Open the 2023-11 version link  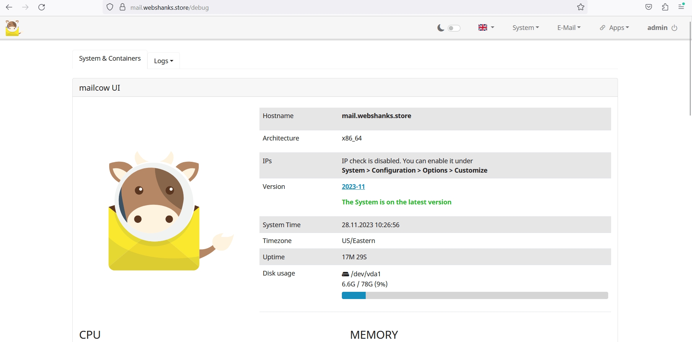(x=353, y=187)
